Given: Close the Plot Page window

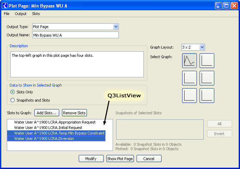Looking at the screenshot, I should click(234, 6).
